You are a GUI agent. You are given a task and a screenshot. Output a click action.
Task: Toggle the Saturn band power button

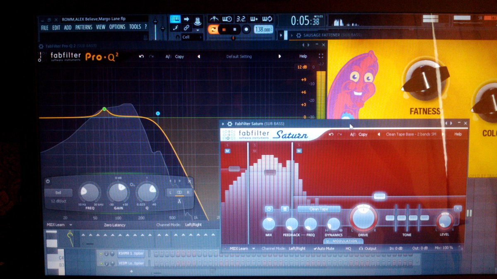tap(269, 209)
